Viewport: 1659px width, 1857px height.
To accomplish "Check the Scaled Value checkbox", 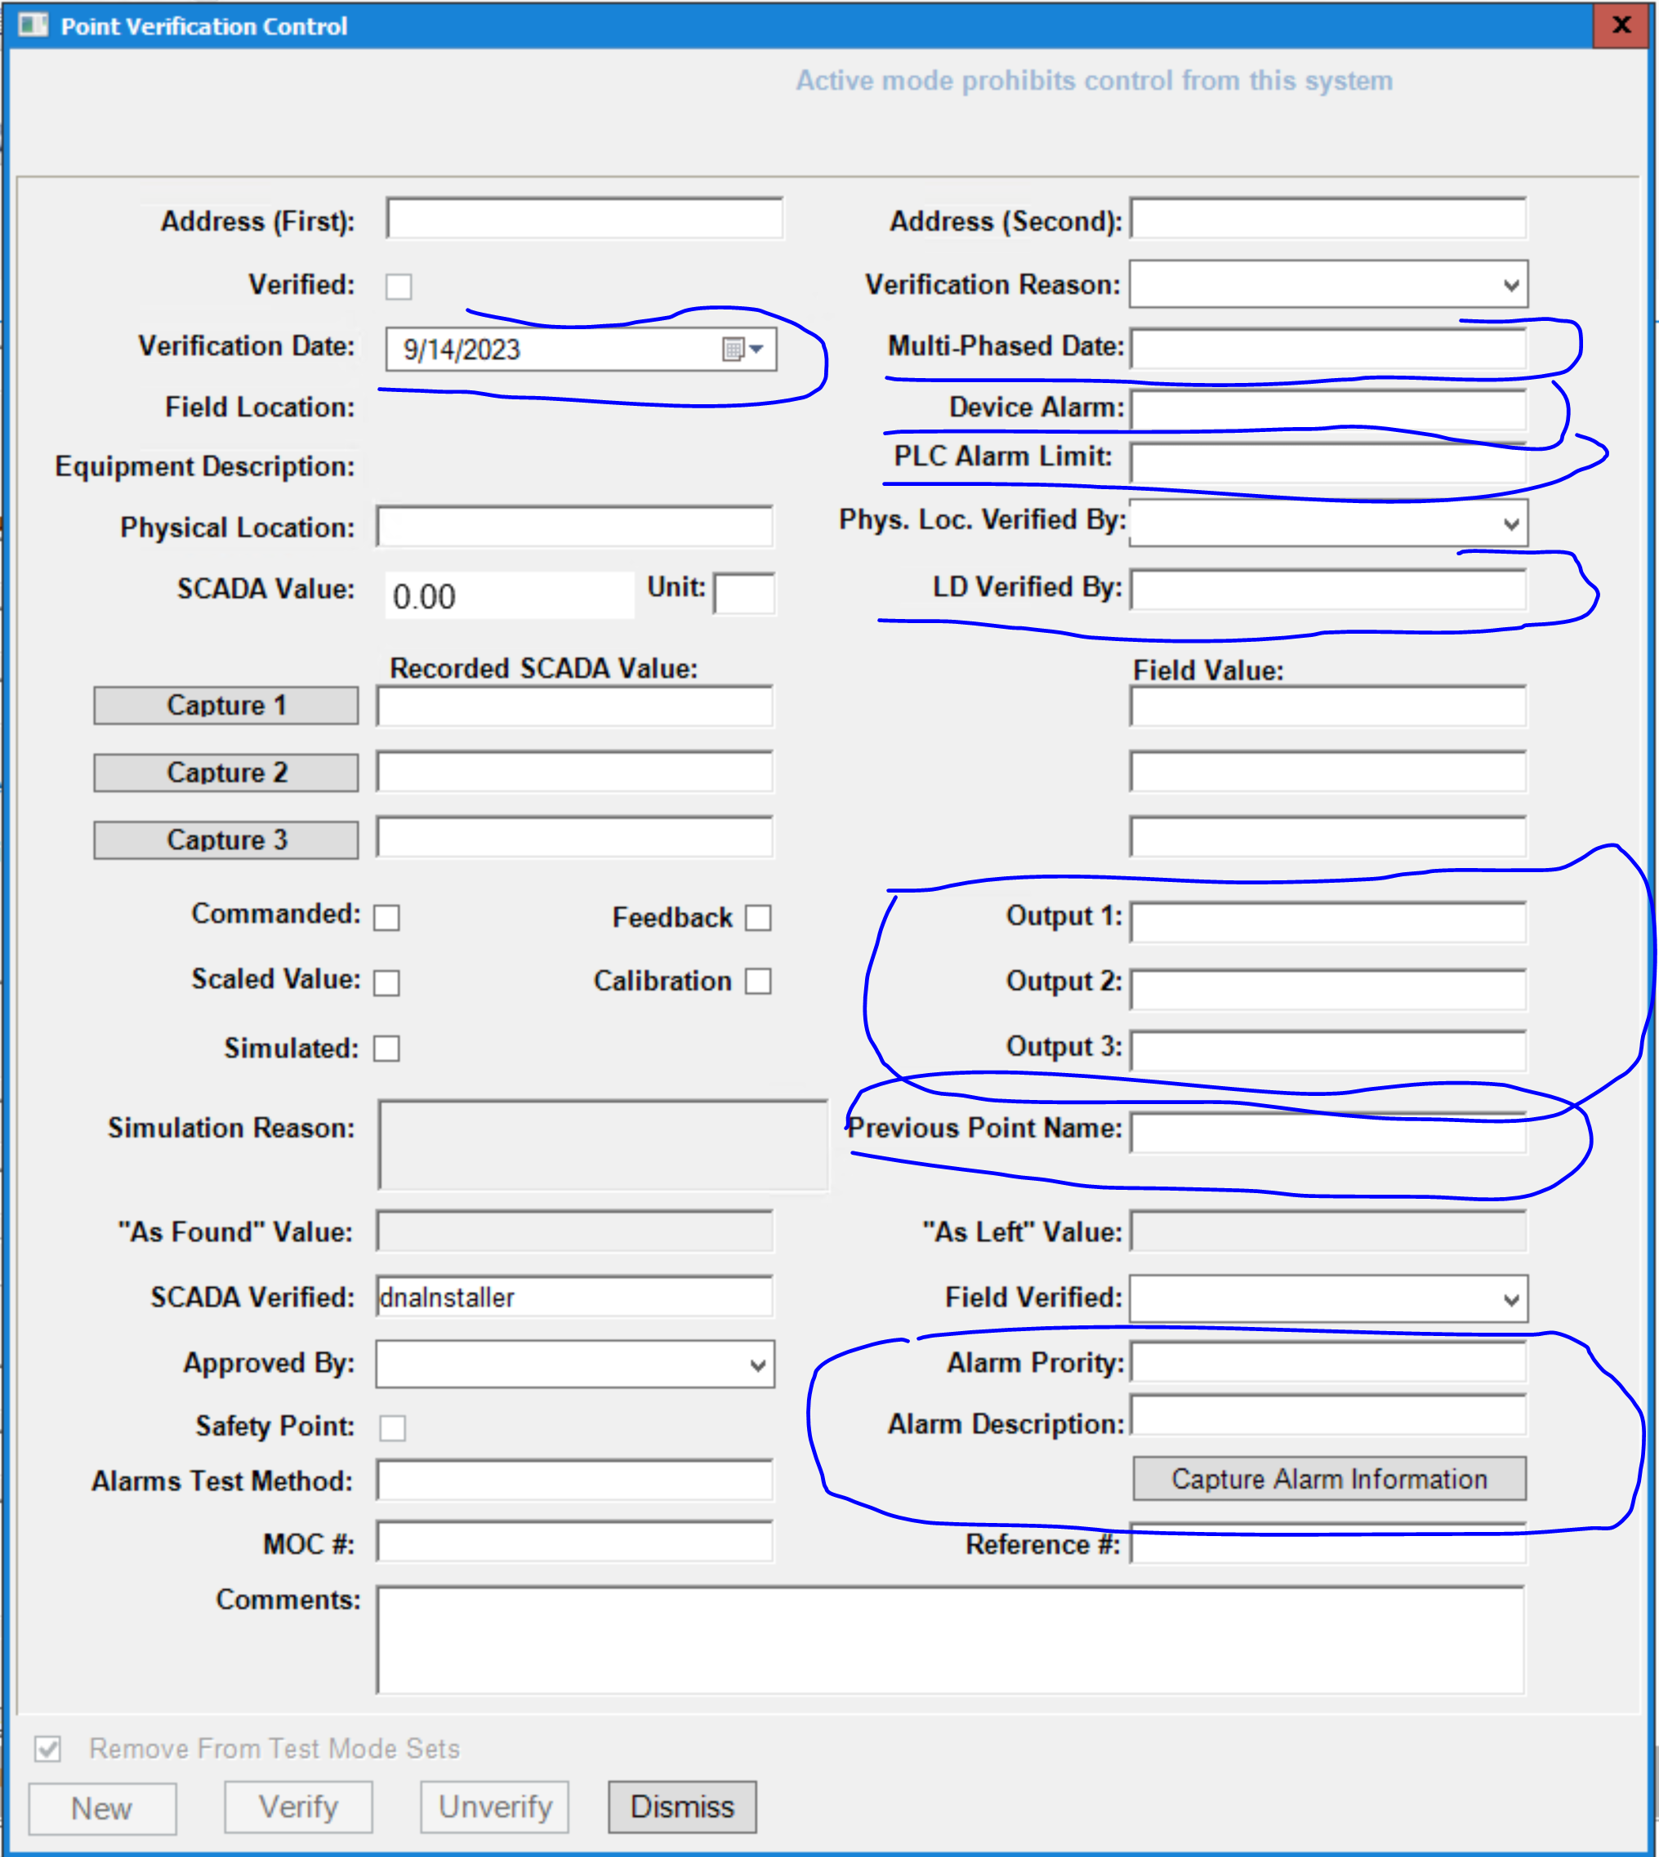I will (386, 983).
